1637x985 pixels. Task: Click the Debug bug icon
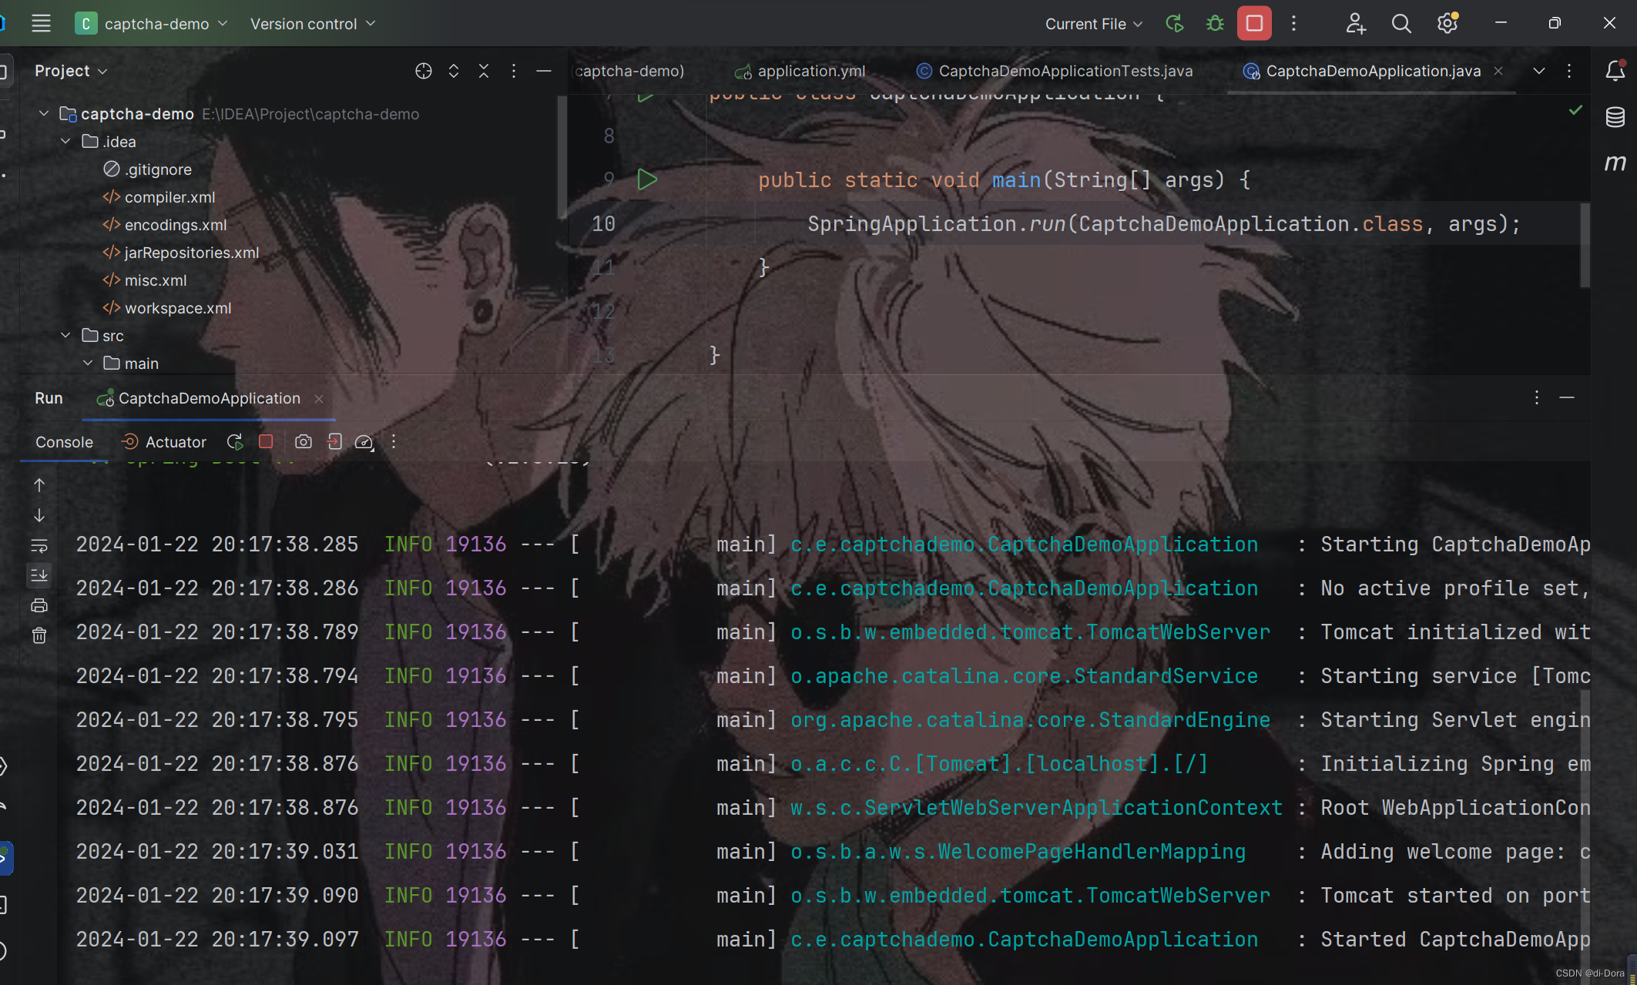tap(1215, 23)
